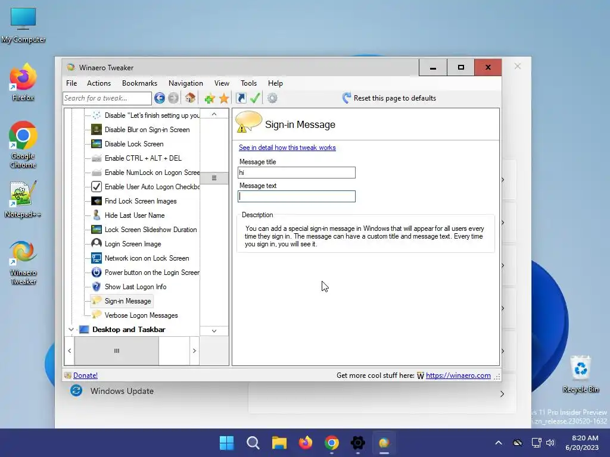This screenshot has width=610, height=457.
Task: Click the green checkmark toolbar icon
Action: pyautogui.click(x=255, y=98)
